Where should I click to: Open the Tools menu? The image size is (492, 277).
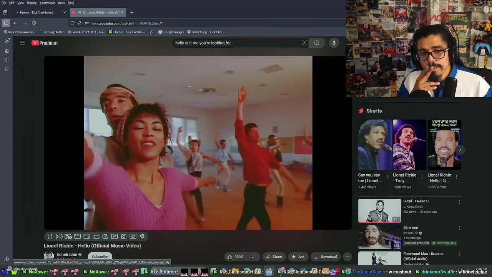(61, 3)
